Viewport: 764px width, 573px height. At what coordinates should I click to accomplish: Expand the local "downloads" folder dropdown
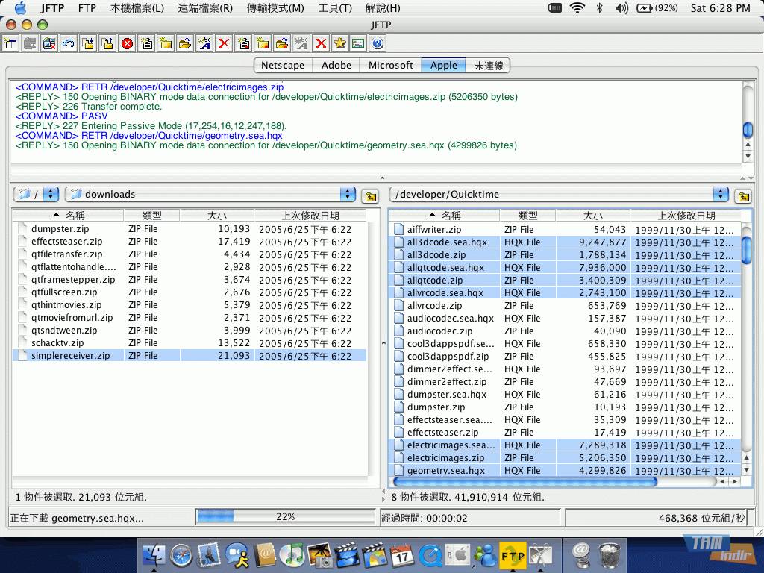[x=348, y=195]
